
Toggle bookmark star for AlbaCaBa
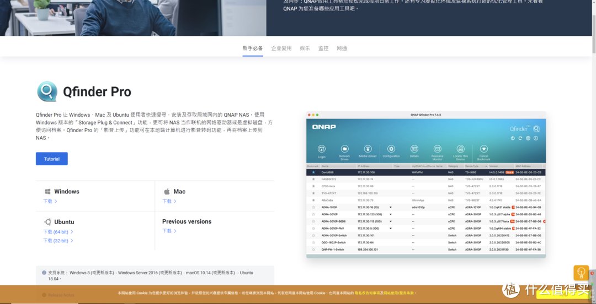click(313, 200)
